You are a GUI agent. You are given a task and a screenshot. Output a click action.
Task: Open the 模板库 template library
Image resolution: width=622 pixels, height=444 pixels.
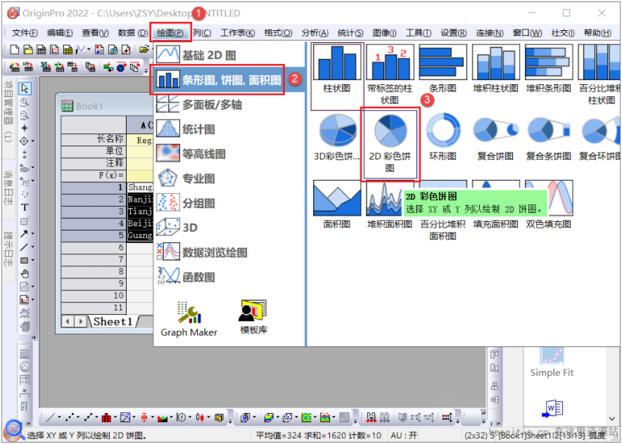pyautogui.click(x=253, y=318)
